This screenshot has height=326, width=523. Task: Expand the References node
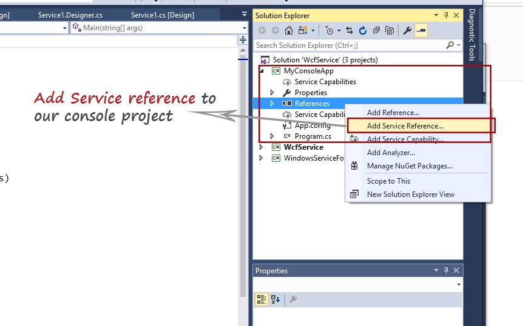point(272,104)
